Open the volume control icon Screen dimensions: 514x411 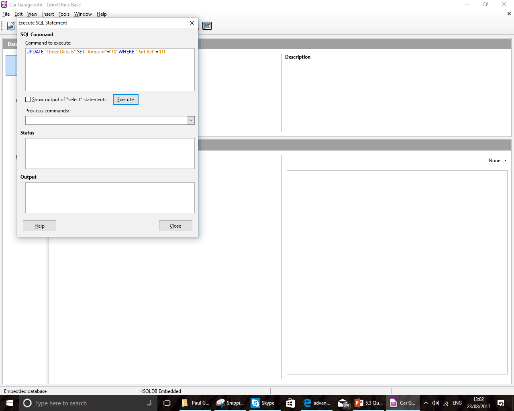(436, 403)
